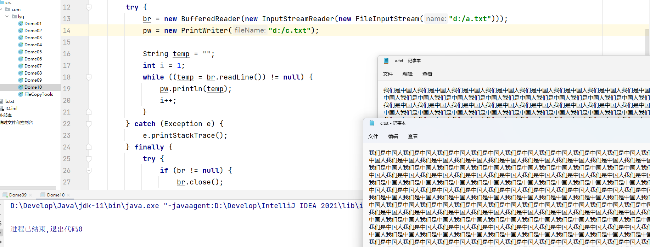This screenshot has width=650, height=247.
Task: Click 进程已结束,退出代码0 console message
Action: click(x=46, y=229)
